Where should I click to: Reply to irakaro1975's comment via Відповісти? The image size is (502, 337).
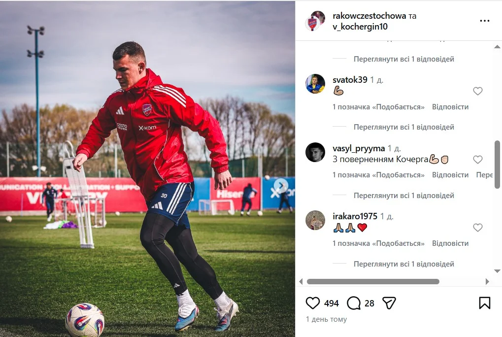pyautogui.click(x=450, y=243)
